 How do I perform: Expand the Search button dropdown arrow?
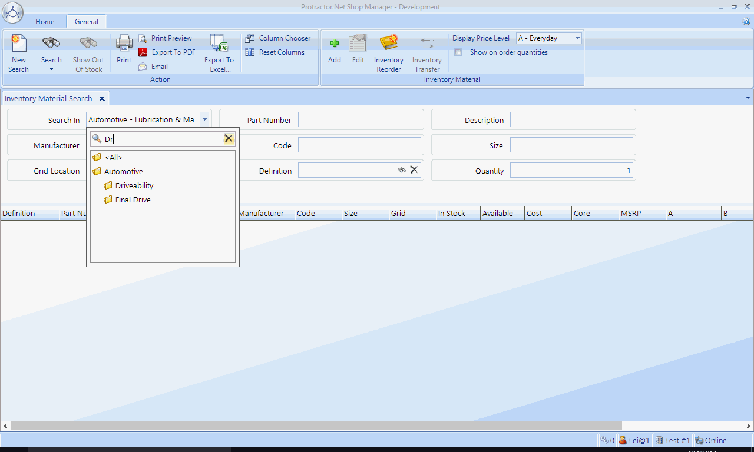[51, 70]
